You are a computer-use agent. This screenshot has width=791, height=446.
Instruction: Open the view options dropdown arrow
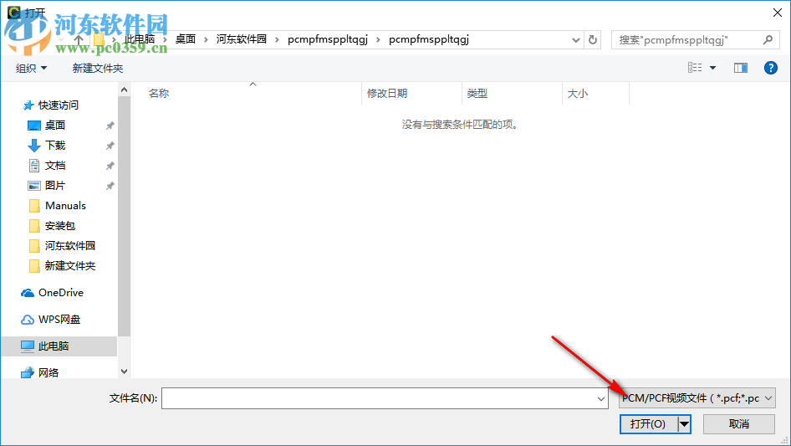point(712,68)
